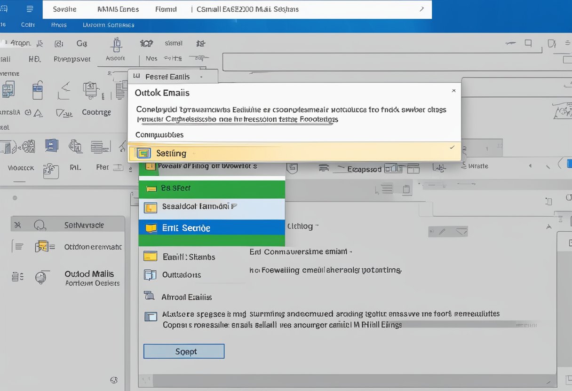Click the clock icon beside Outlod Maliis
The width and height of the screenshot is (572, 391).
click(x=42, y=277)
